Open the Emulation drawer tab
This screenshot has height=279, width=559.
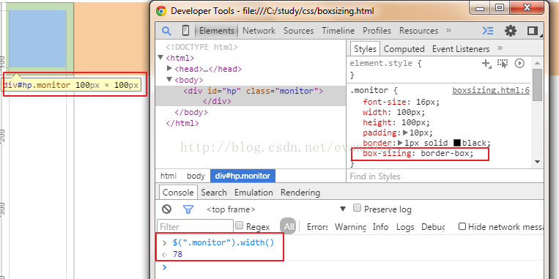click(x=253, y=193)
